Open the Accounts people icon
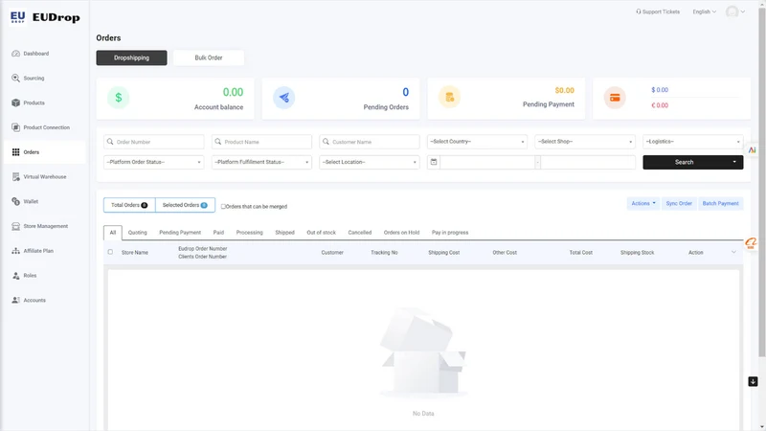 pyautogui.click(x=15, y=300)
